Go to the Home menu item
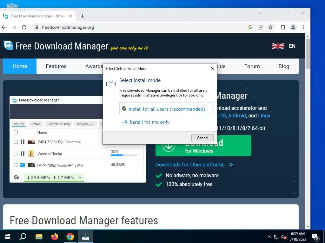Image resolution: width=325 pixels, height=243 pixels. point(20,66)
